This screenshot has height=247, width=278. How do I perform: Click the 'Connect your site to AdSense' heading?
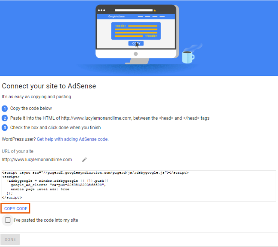tap(49, 86)
